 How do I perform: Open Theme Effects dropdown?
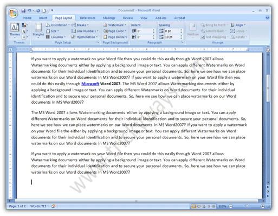pyautogui.click(x=24, y=37)
